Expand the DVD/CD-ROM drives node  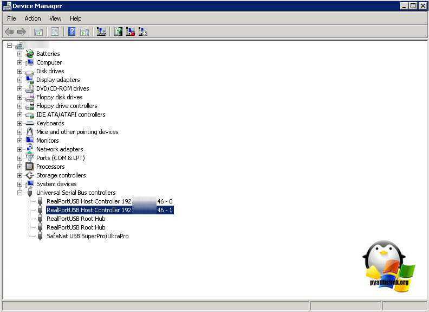[x=19, y=88]
